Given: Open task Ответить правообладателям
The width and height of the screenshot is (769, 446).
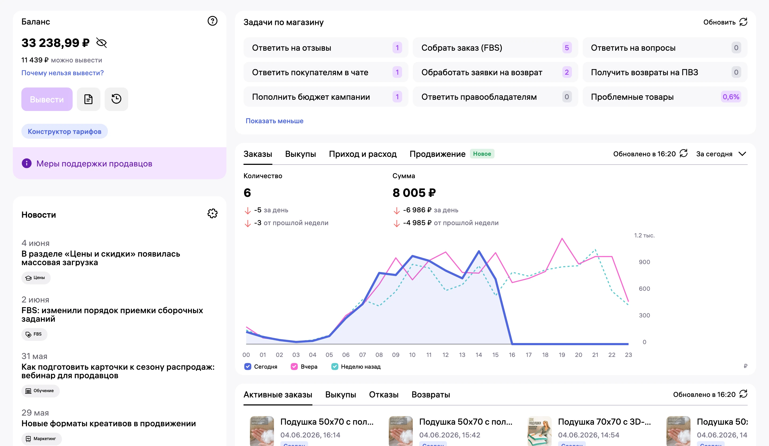Looking at the screenshot, I should [495, 97].
